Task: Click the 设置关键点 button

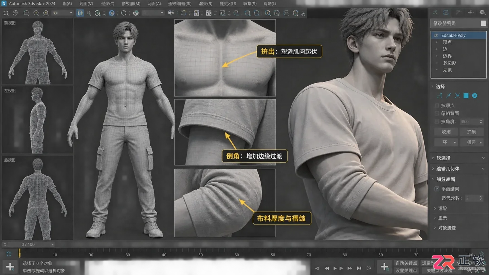Action: [406, 271]
